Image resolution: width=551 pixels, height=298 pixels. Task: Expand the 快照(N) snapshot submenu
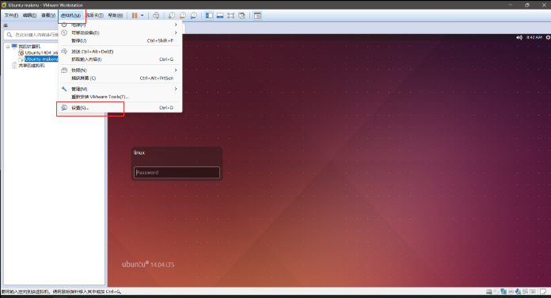(x=120, y=70)
